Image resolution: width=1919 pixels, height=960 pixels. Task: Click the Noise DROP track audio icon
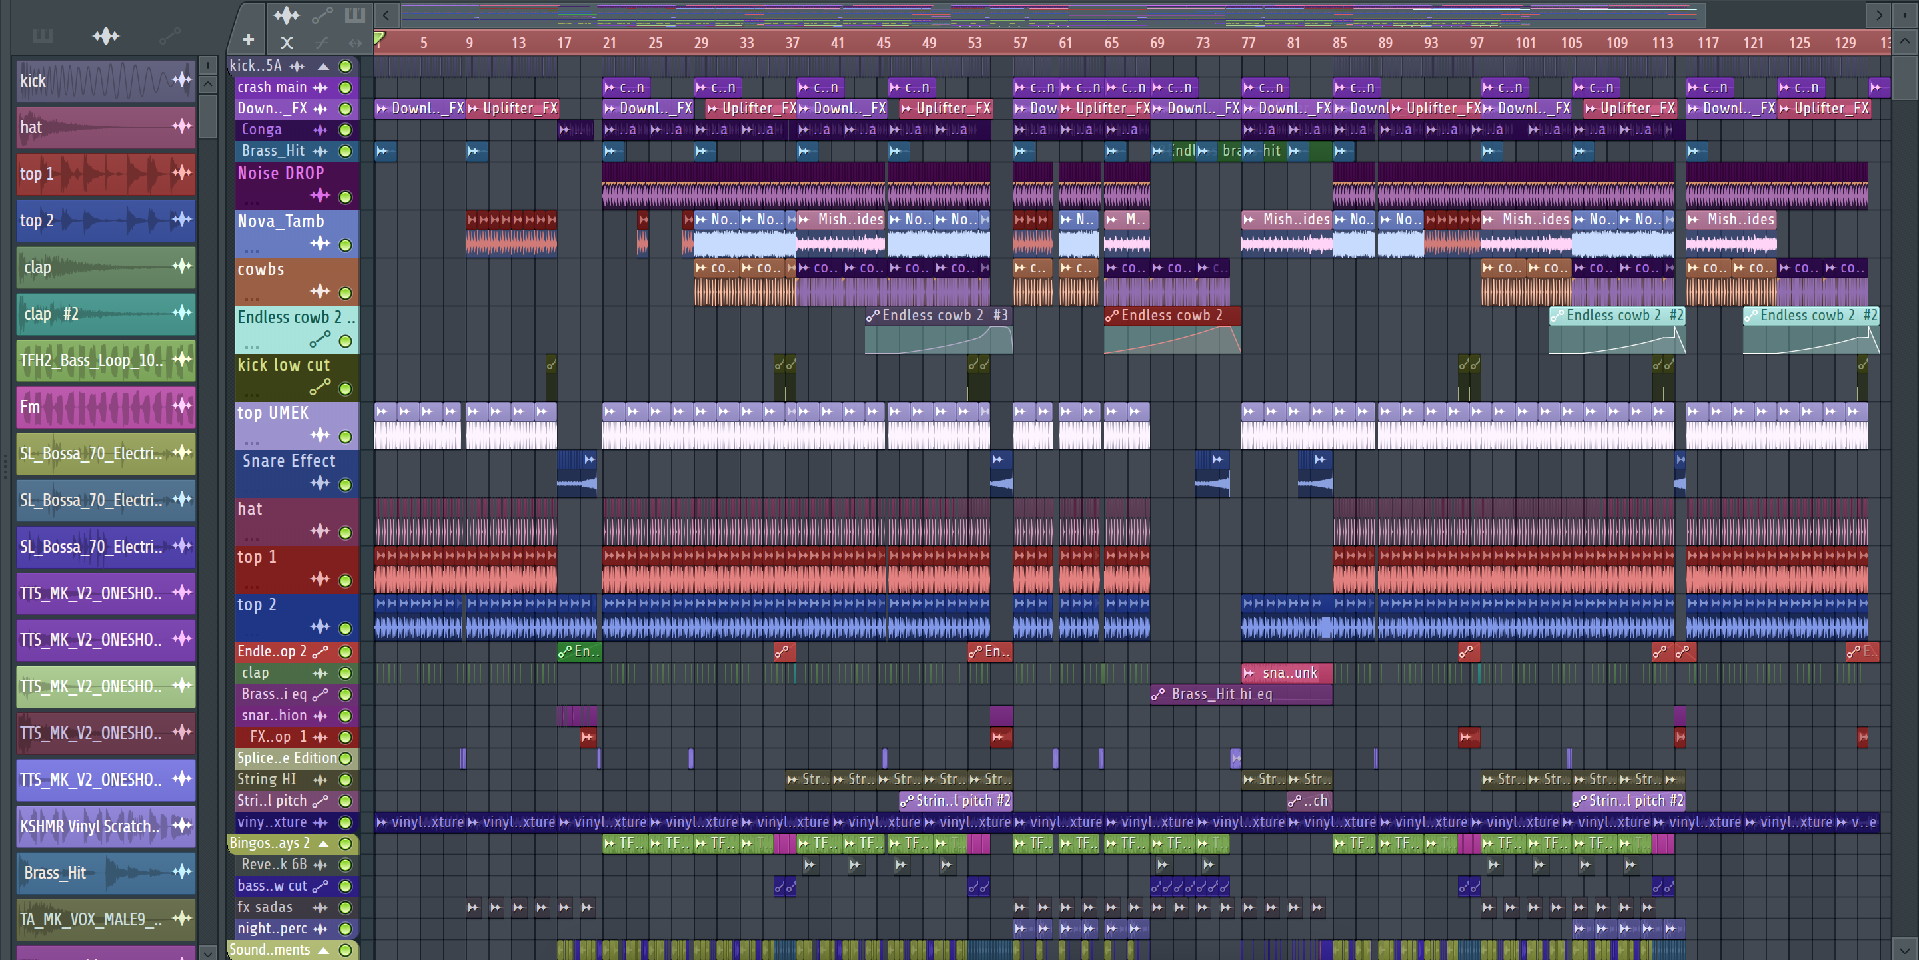[x=320, y=195]
